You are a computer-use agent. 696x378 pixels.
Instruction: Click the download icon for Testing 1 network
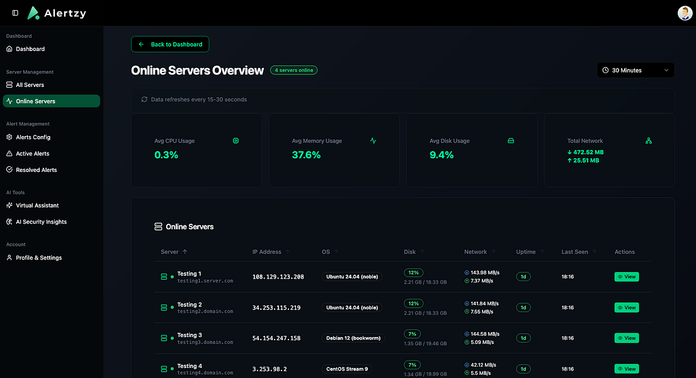467,273
